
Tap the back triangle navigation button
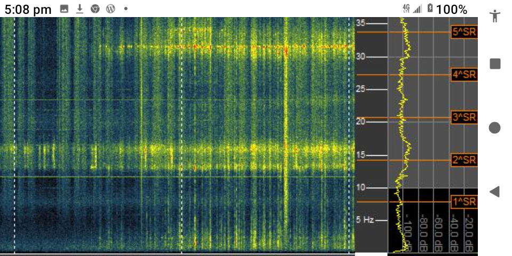pyautogui.click(x=494, y=191)
